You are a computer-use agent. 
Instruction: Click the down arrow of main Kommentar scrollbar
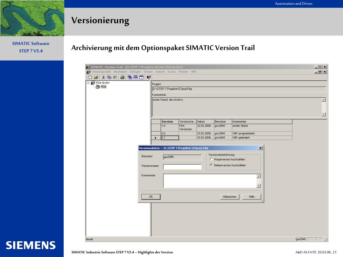(324, 114)
